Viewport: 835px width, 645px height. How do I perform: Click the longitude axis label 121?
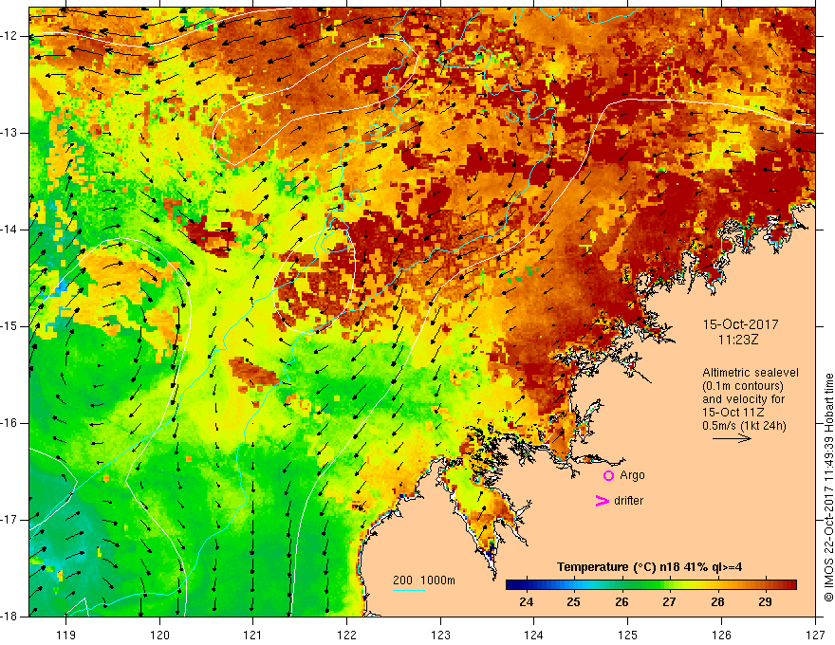coord(253,635)
